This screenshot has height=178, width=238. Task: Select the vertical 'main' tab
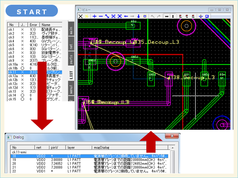click(71, 28)
